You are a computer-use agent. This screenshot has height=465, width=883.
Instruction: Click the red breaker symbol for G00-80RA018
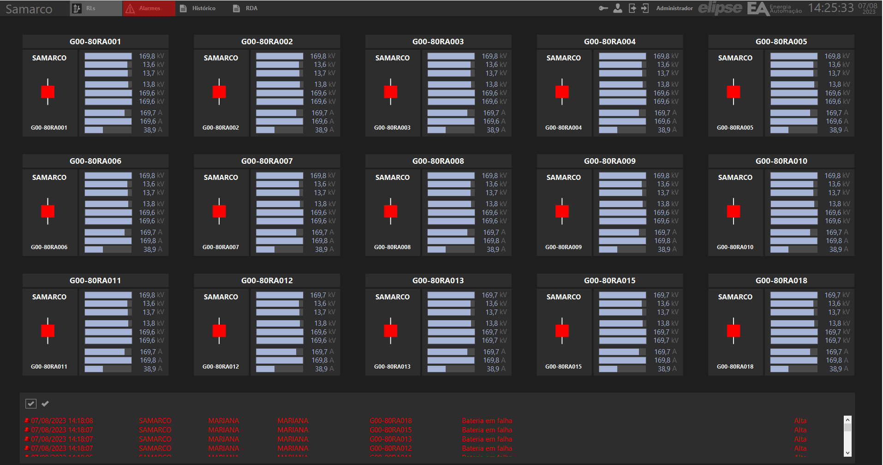(x=733, y=331)
